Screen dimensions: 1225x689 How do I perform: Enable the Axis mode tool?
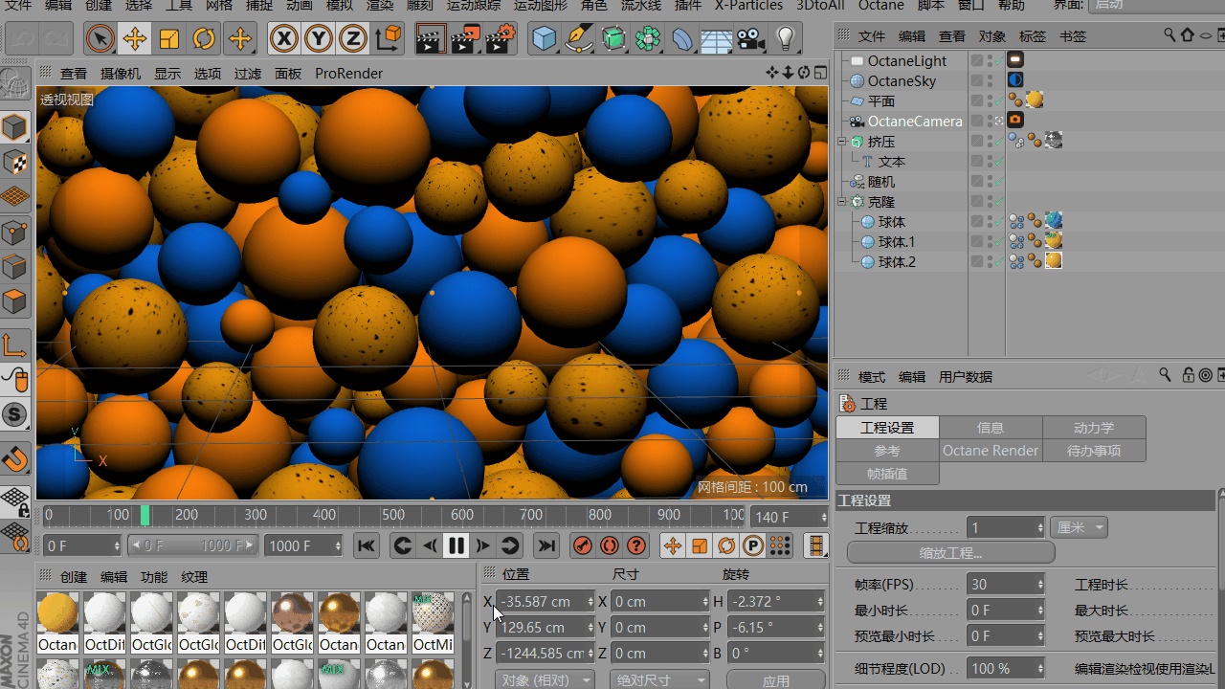[15, 345]
